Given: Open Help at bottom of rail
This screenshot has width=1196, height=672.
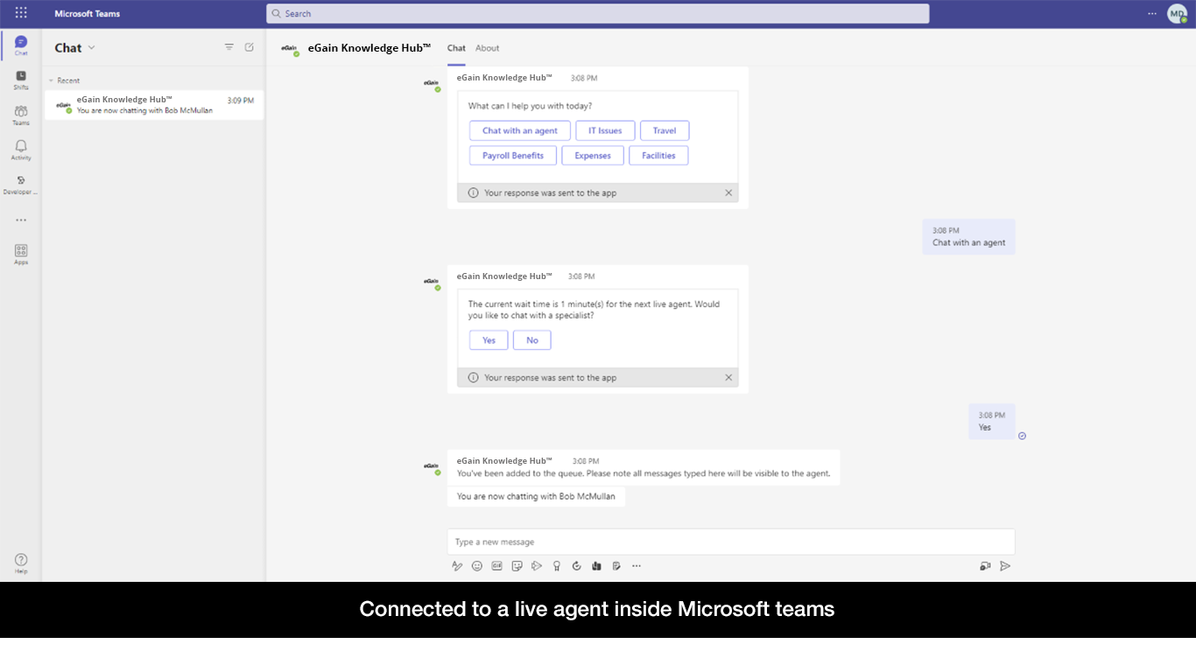Looking at the screenshot, I should click(x=21, y=563).
